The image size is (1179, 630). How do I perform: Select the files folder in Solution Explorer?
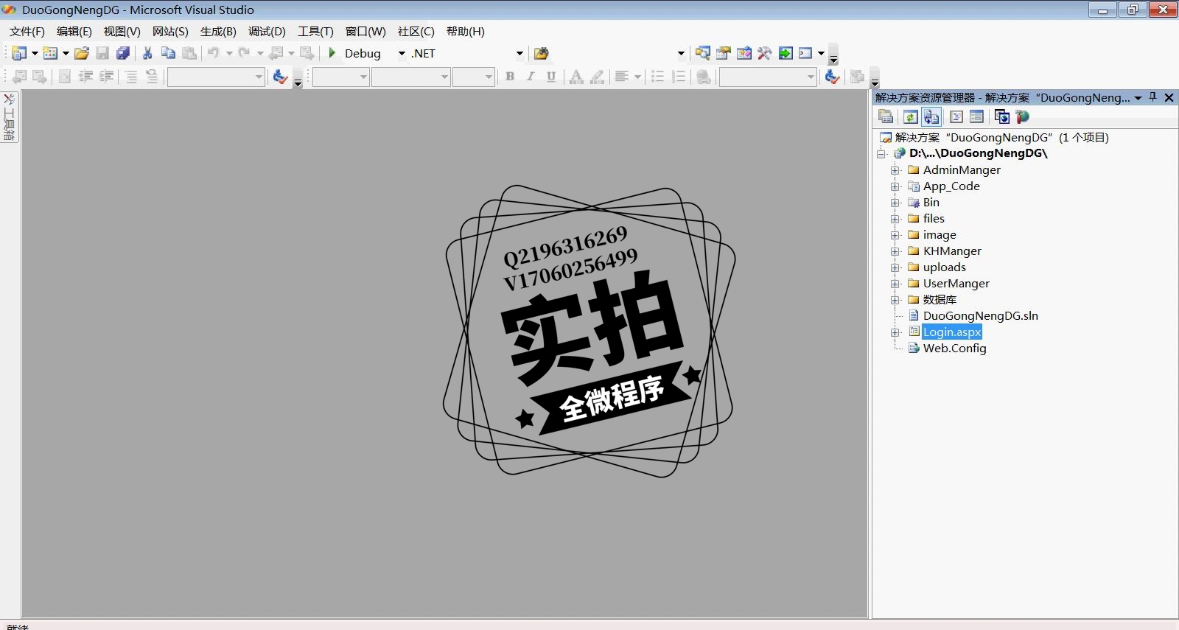tap(934, 219)
